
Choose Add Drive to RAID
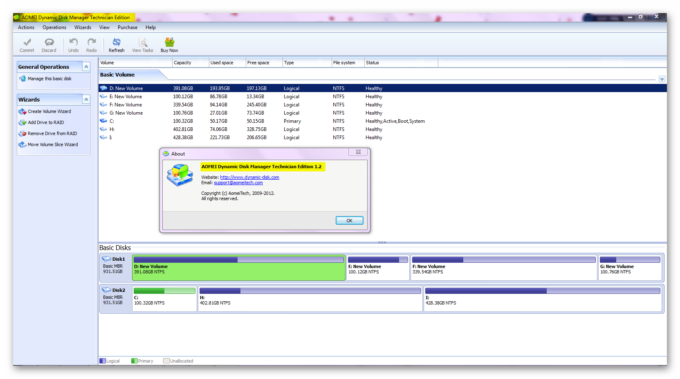pyautogui.click(x=46, y=122)
